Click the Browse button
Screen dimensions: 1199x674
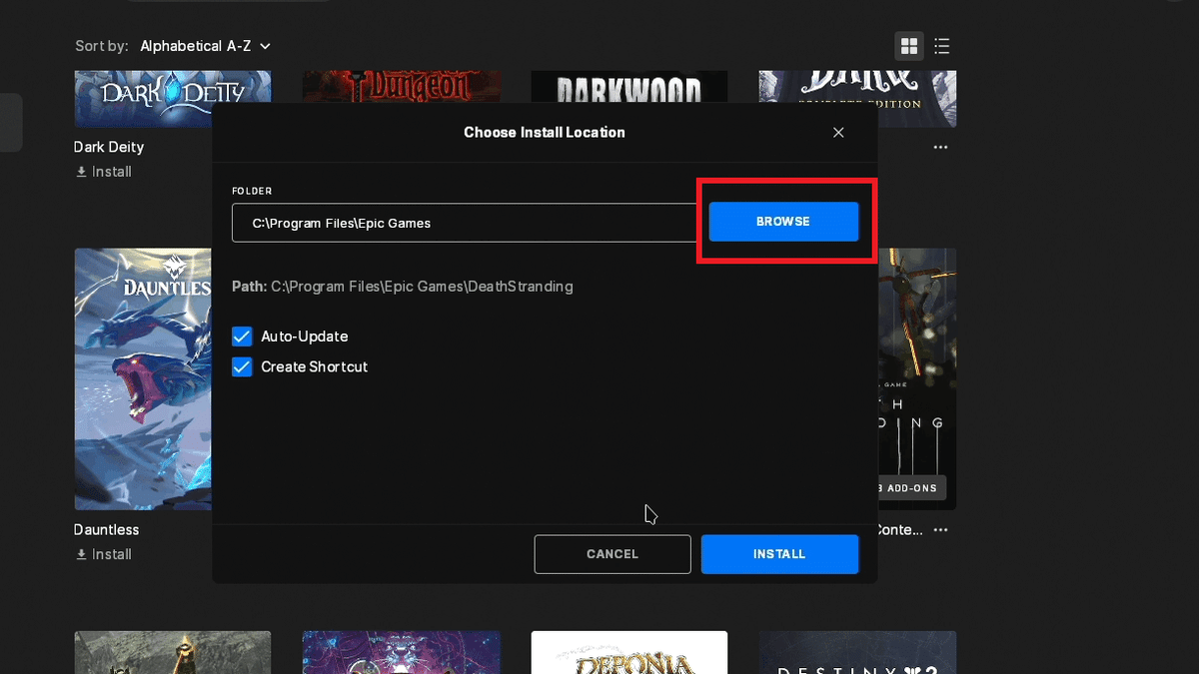pyautogui.click(x=783, y=222)
